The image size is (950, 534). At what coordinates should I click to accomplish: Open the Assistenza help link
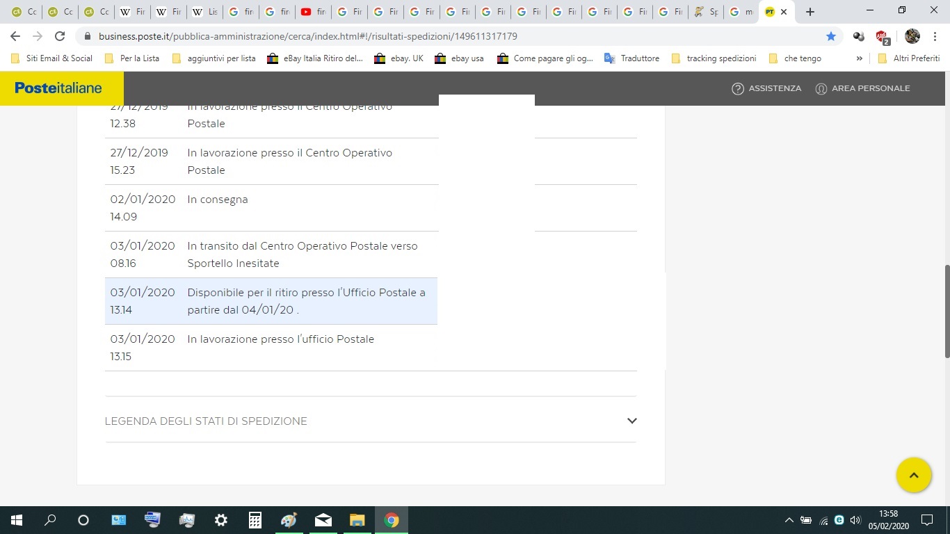click(x=766, y=88)
